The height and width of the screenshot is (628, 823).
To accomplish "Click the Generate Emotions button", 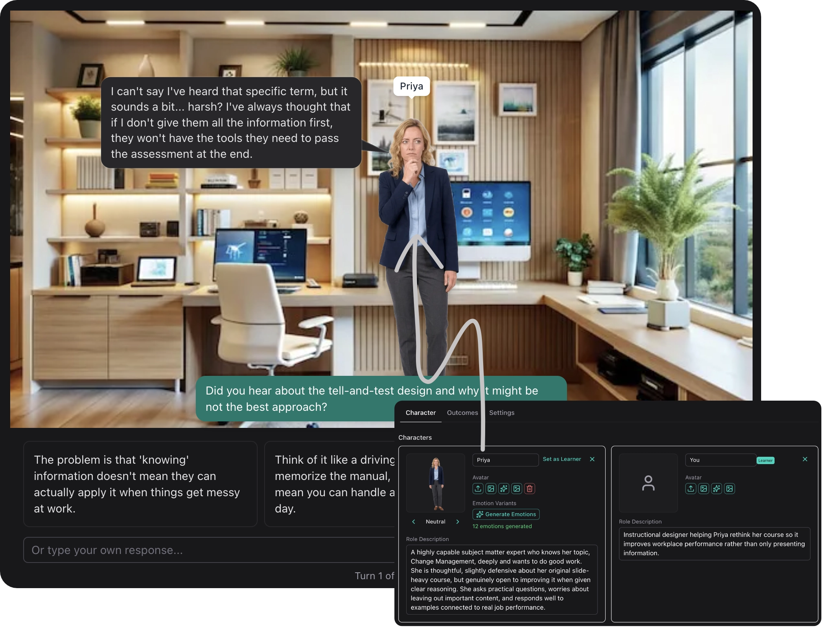I will (x=506, y=514).
